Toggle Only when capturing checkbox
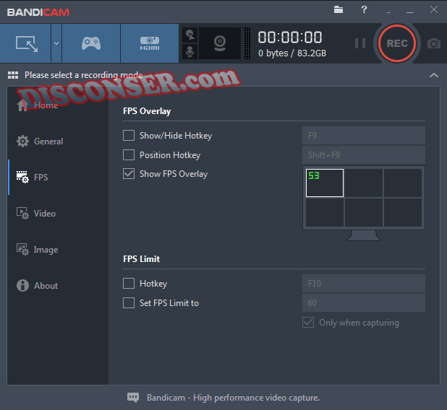 point(308,323)
